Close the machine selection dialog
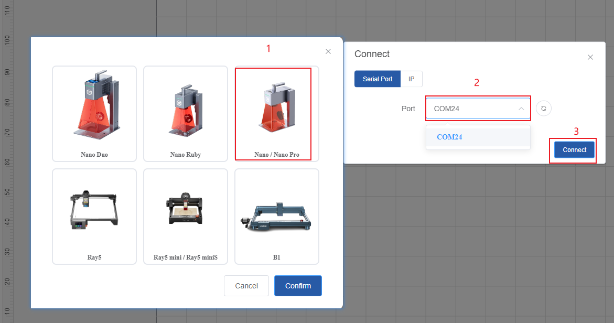The width and height of the screenshot is (614, 323). point(328,51)
